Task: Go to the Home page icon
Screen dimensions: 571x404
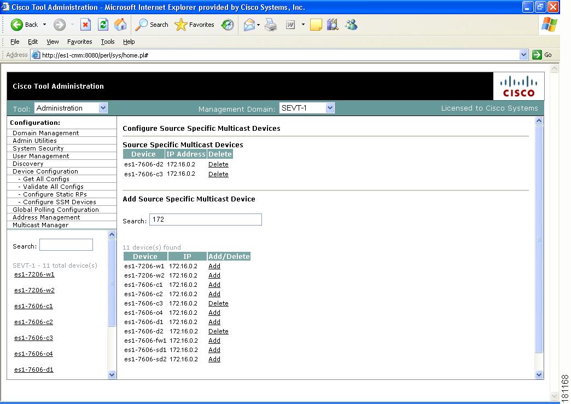Action: pyautogui.click(x=120, y=25)
